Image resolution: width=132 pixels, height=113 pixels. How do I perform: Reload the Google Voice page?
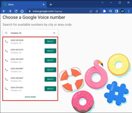[16, 11]
